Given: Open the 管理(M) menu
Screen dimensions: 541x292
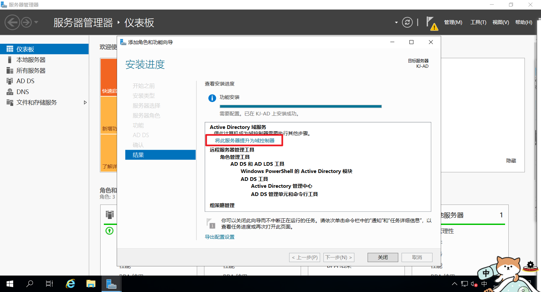Looking at the screenshot, I should [x=453, y=22].
